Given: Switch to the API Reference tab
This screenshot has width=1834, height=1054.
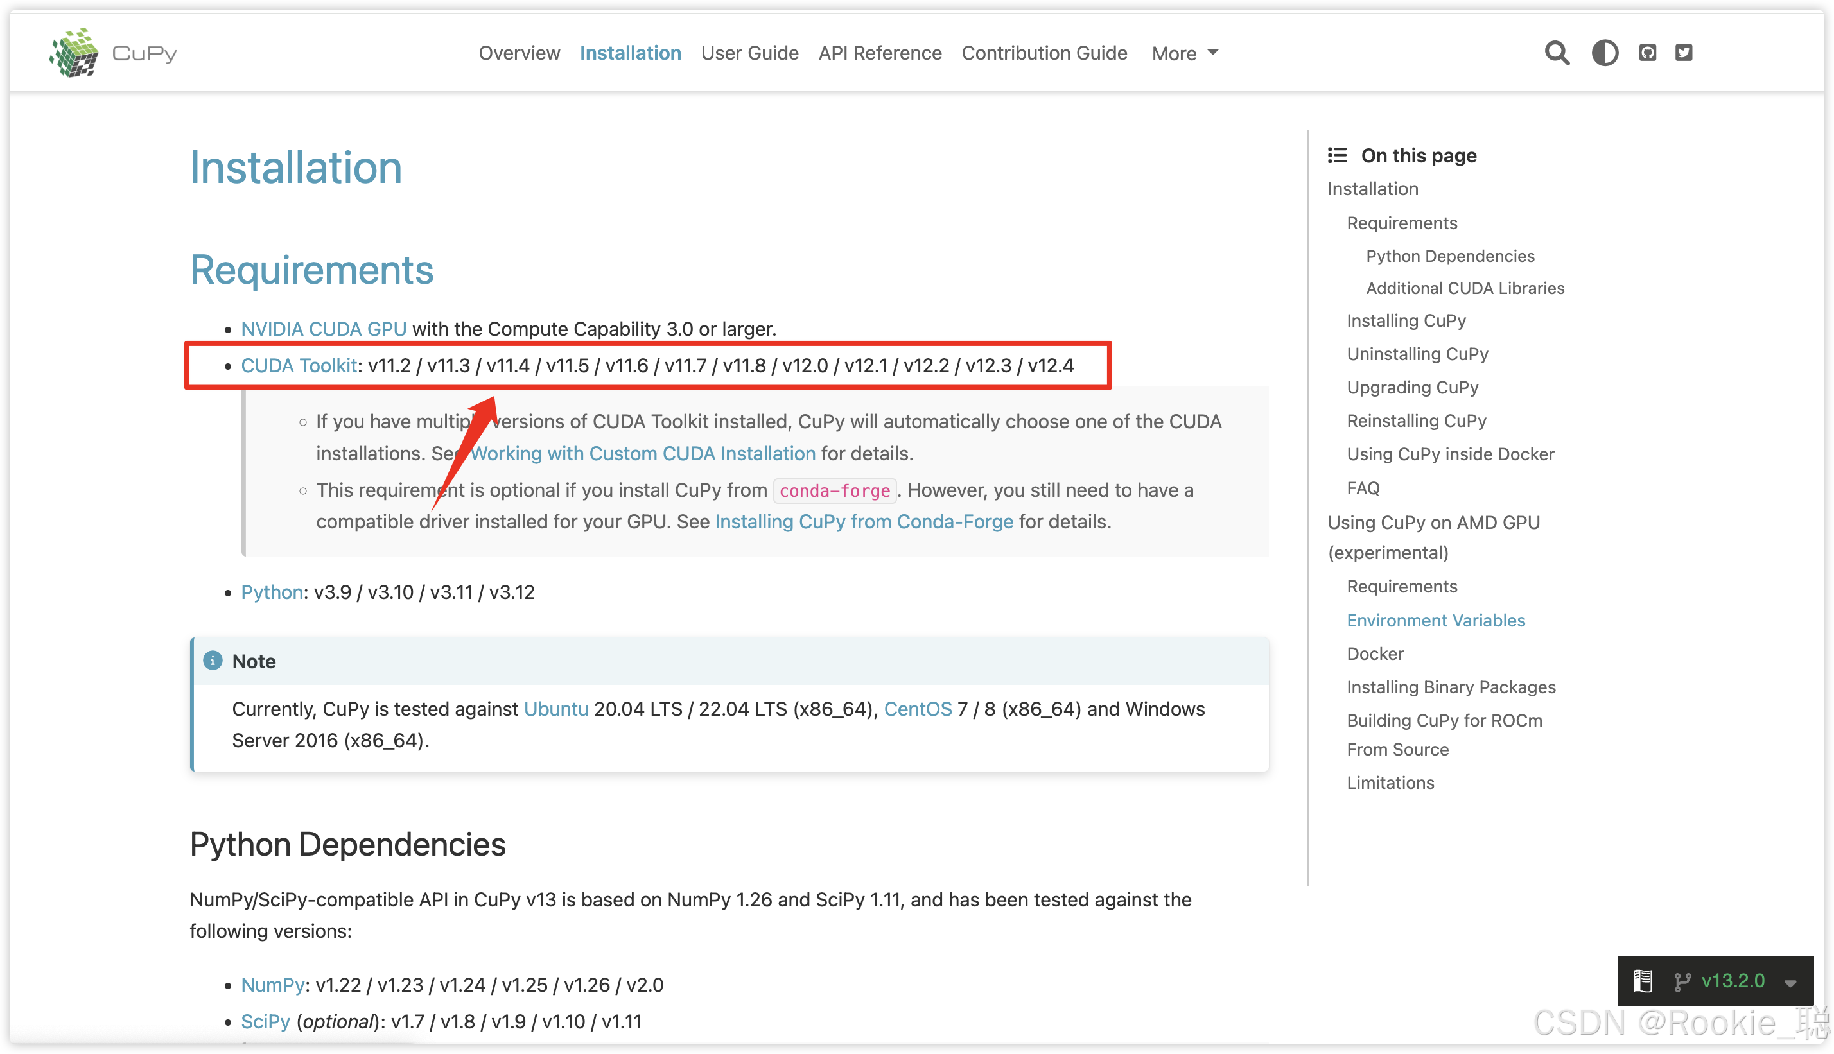Looking at the screenshot, I should point(880,53).
